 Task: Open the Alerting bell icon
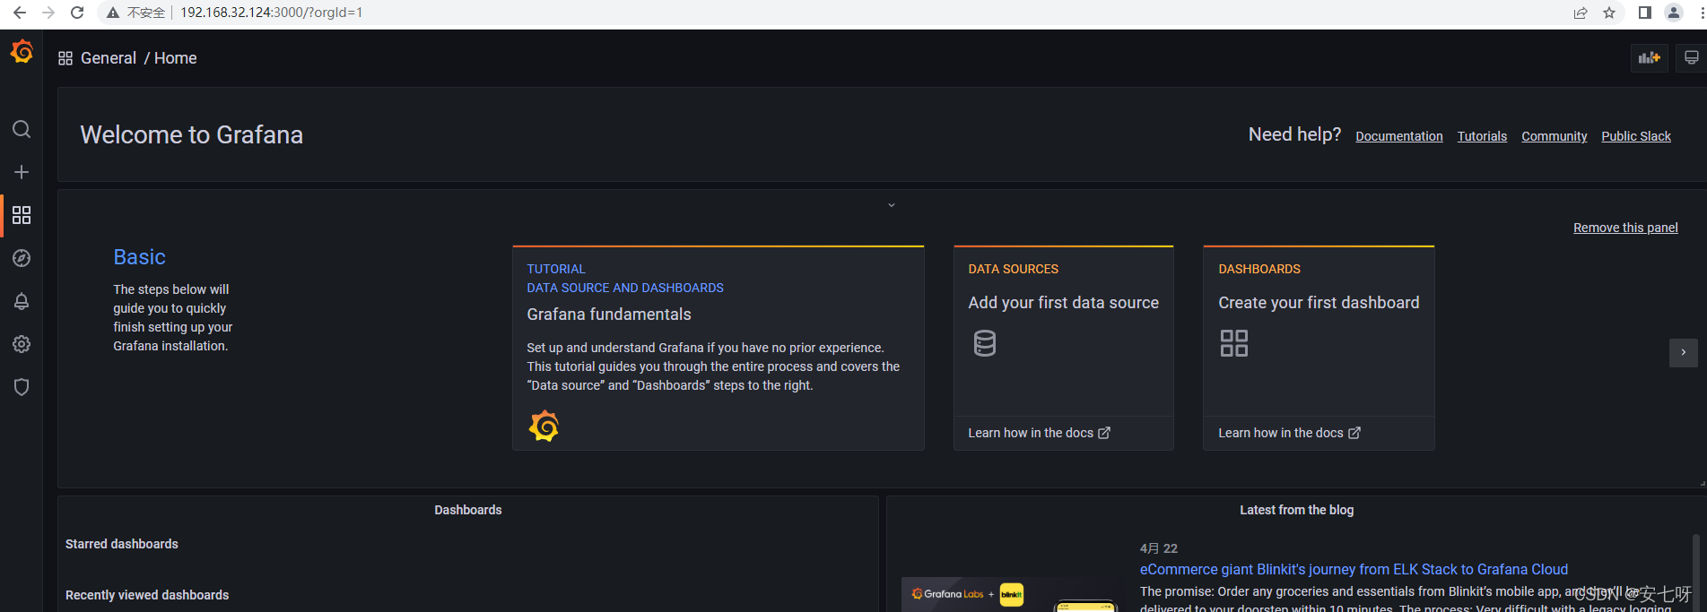pyautogui.click(x=22, y=301)
